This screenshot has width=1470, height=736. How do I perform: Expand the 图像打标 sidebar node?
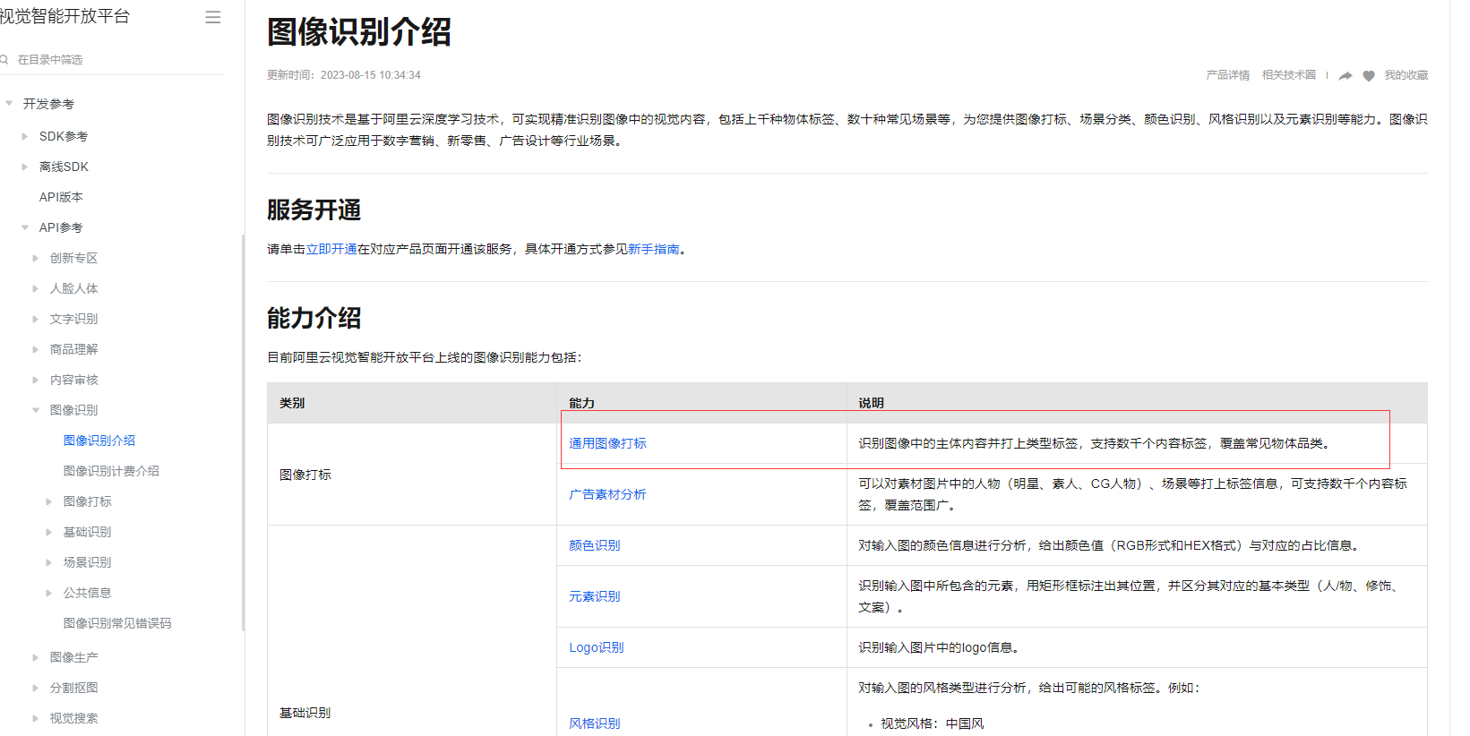49,501
